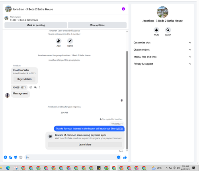Open emoji picker in message box
This screenshot has height=171, width=199.
tap(119, 157)
